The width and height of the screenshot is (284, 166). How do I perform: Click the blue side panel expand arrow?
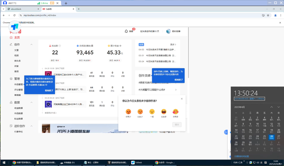[226, 132]
